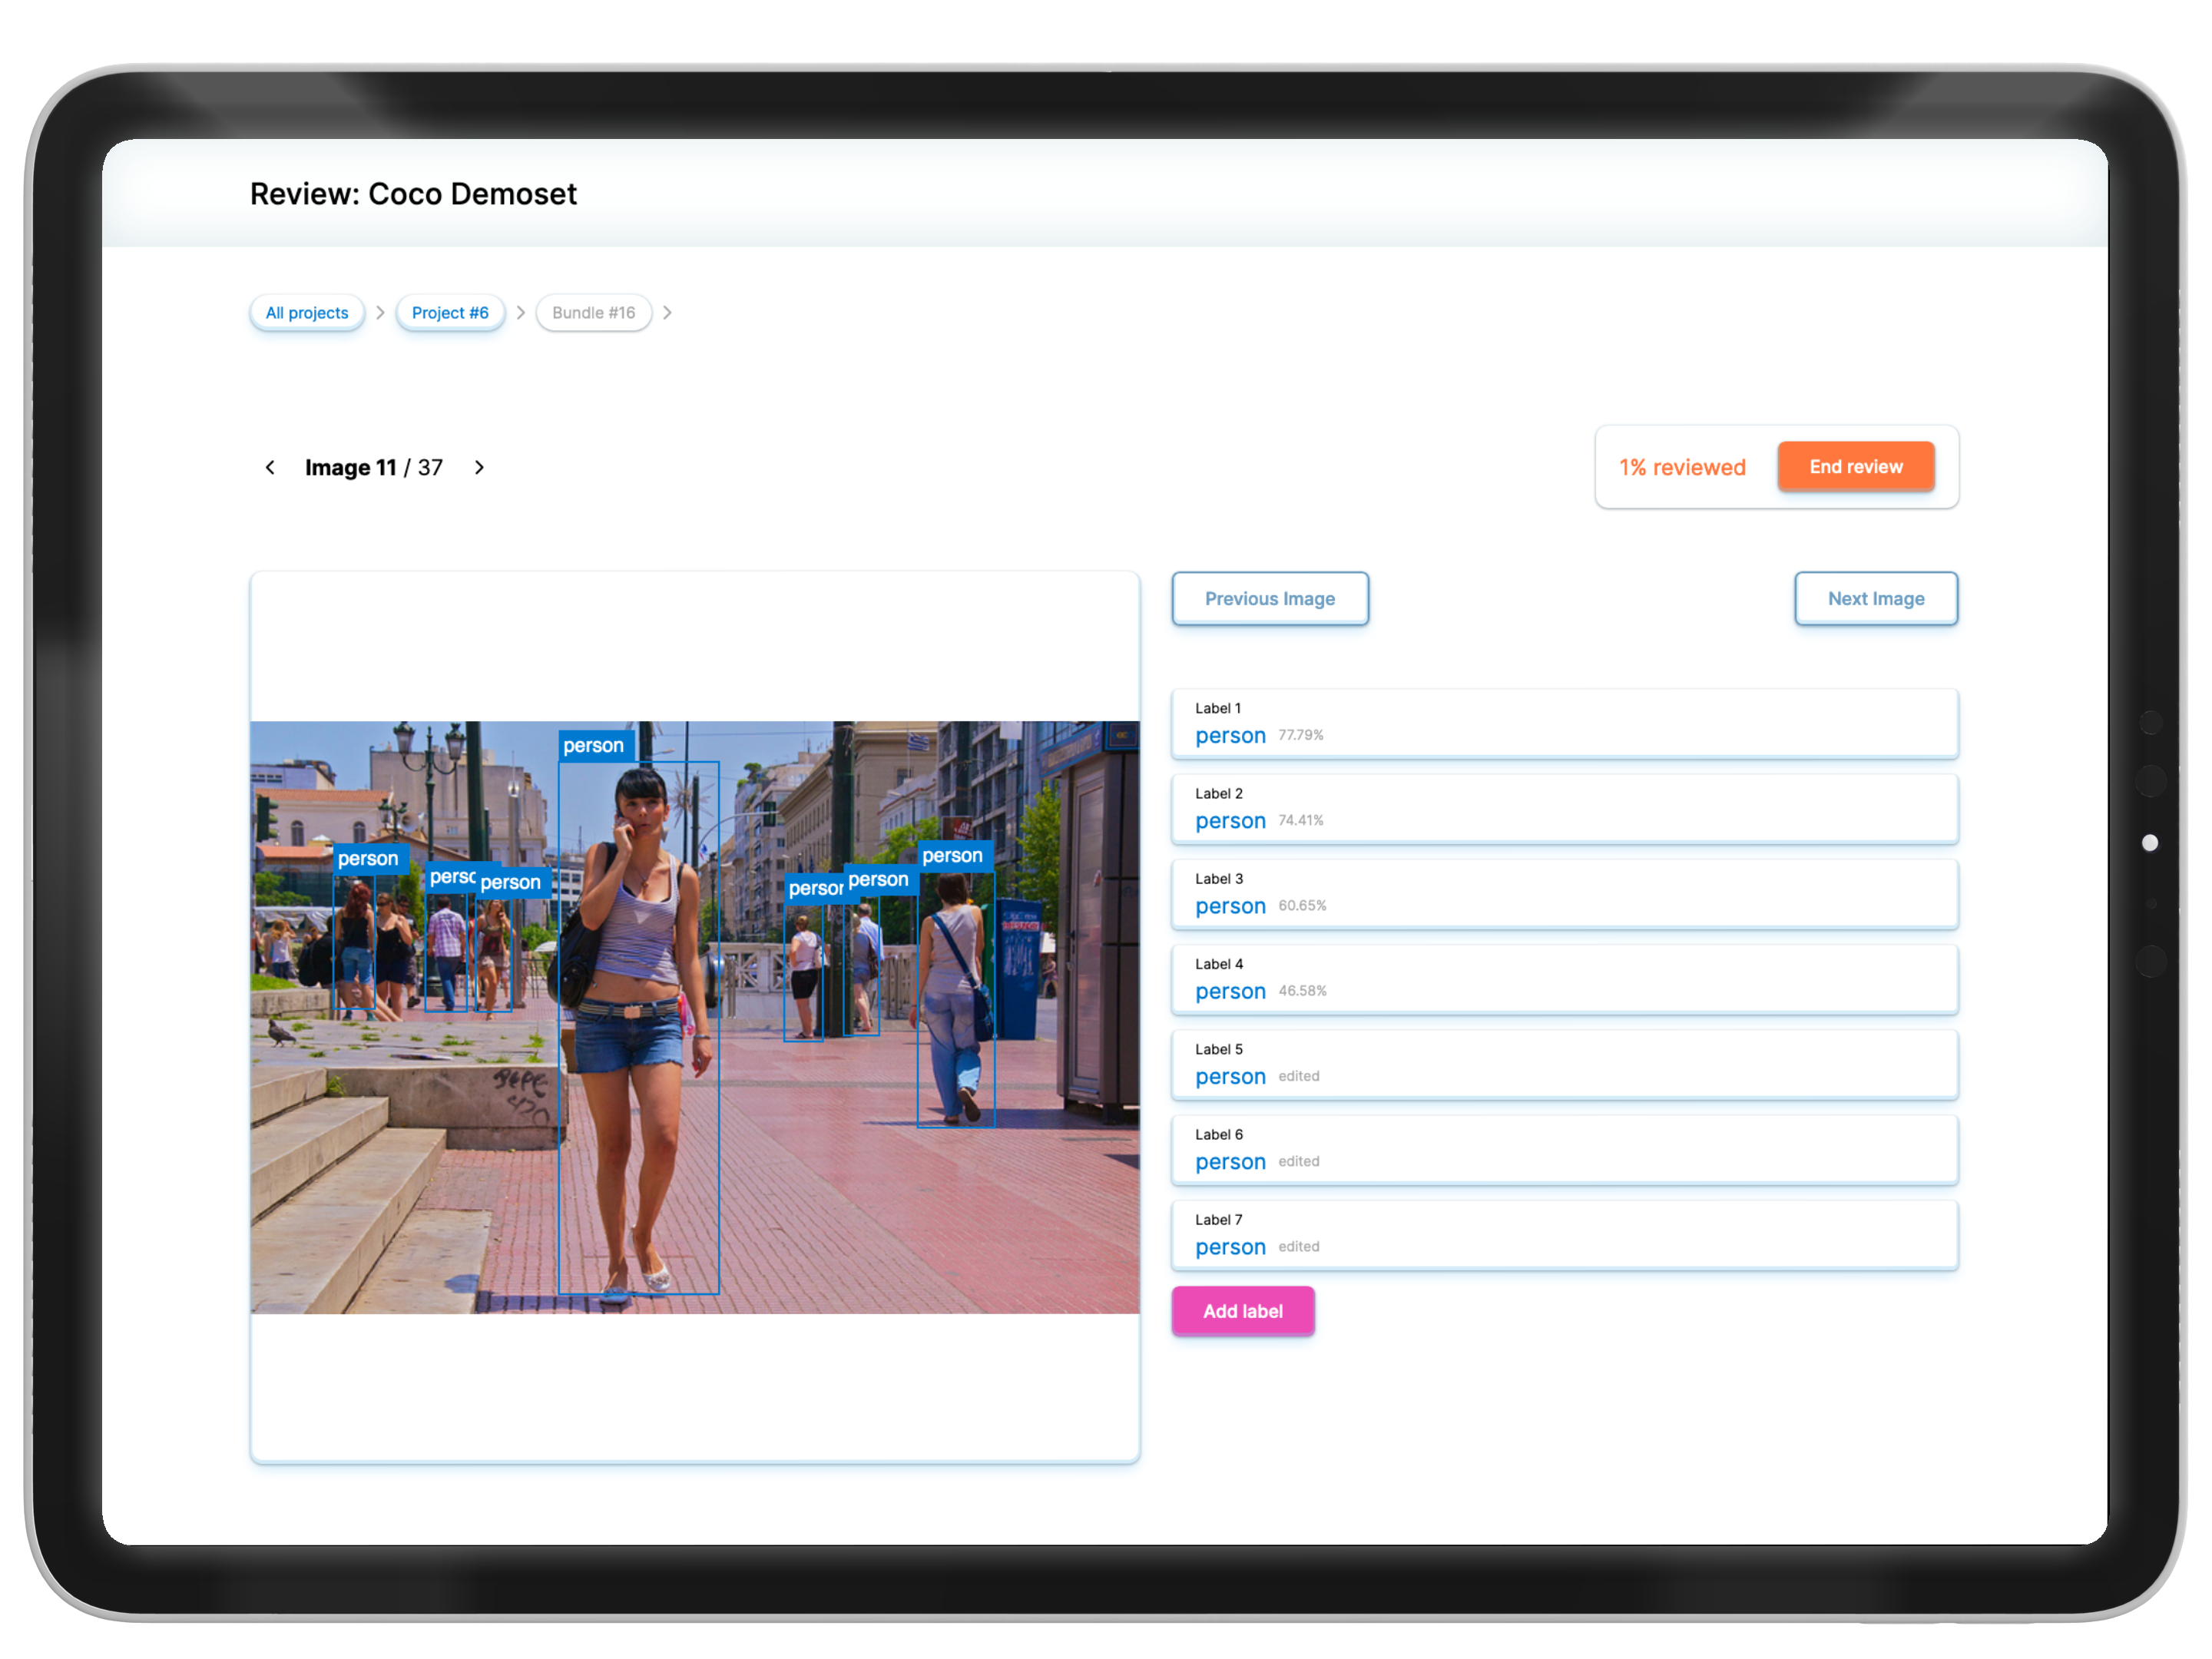Click the Next Image button
The width and height of the screenshot is (2212, 1659).
pos(1875,598)
